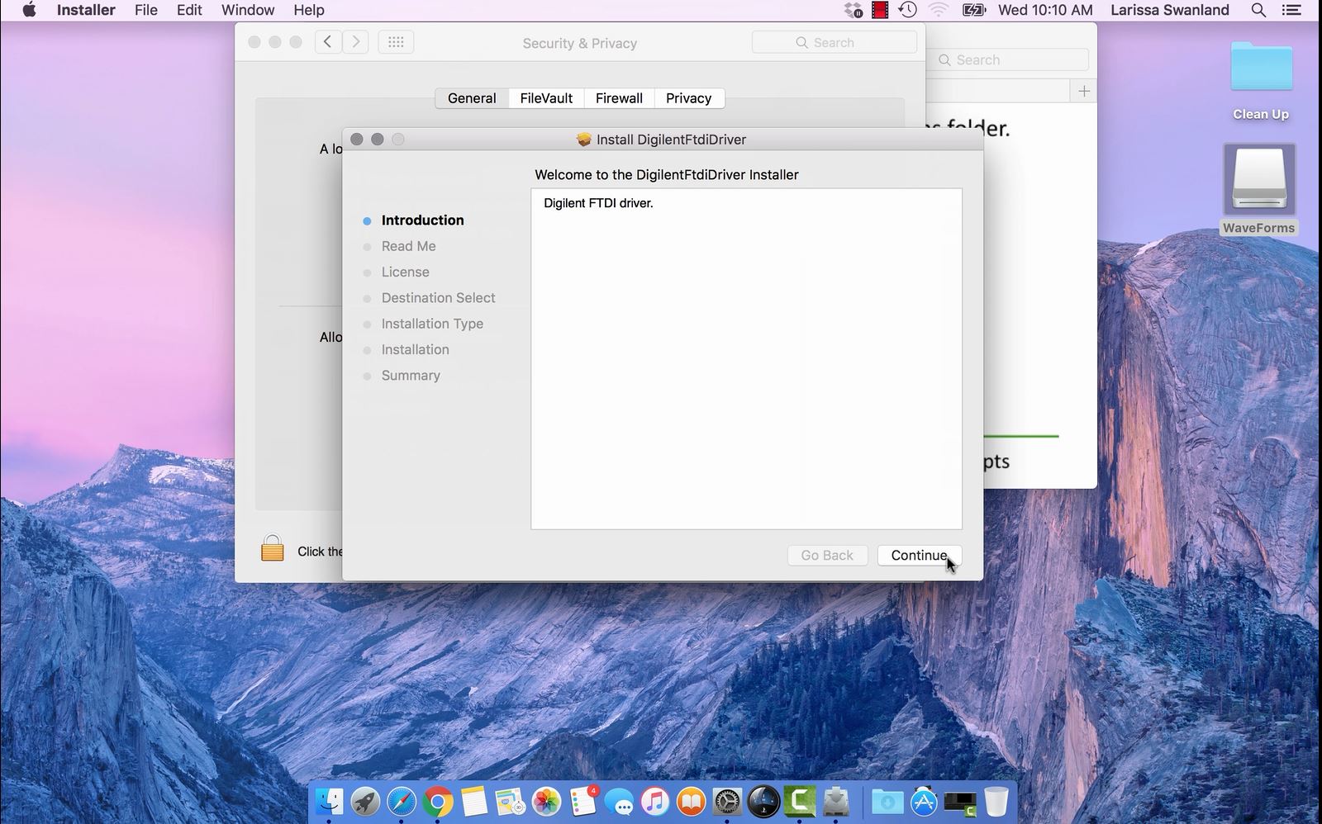This screenshot has width=1322, height=824.
Task: Click the Security & Privacy search field
Action: [835, 42]
